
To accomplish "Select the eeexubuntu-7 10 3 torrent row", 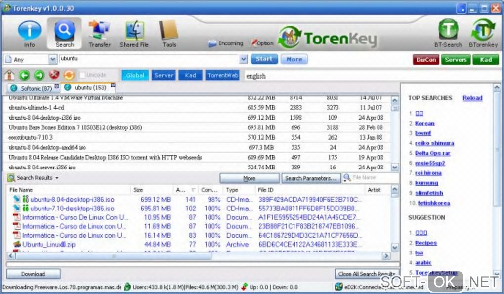I will (x=197, y=137).
